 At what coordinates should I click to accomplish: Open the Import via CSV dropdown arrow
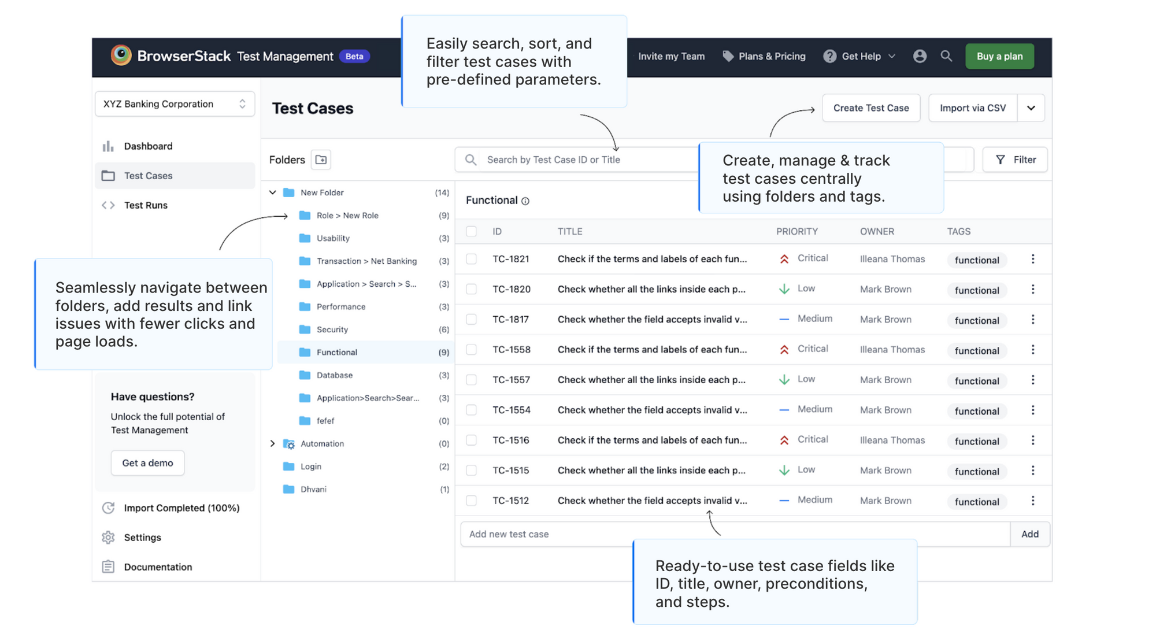[x=1031, y=108]
